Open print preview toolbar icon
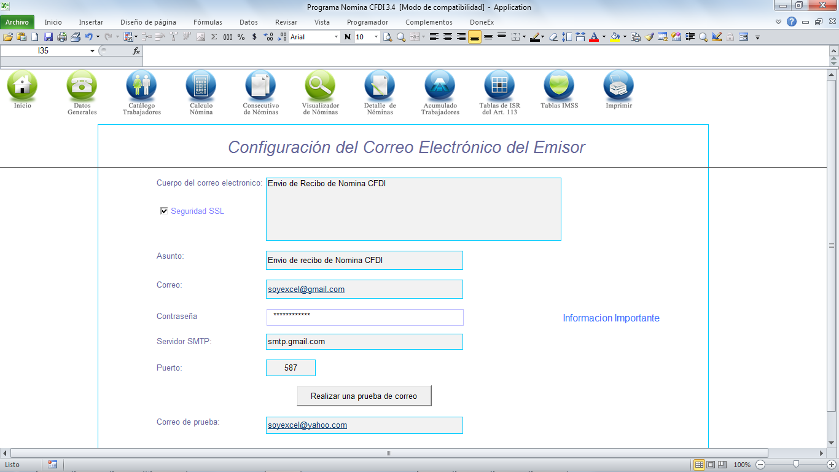839x472 pixels. coord(388,37)
